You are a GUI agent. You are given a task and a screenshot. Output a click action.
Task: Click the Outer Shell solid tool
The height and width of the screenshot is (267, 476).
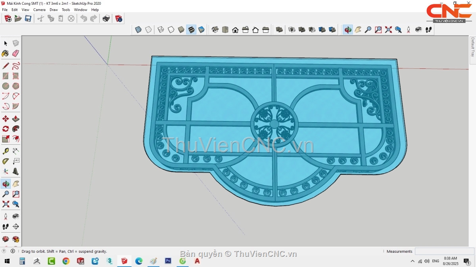(x=280, y=30)
